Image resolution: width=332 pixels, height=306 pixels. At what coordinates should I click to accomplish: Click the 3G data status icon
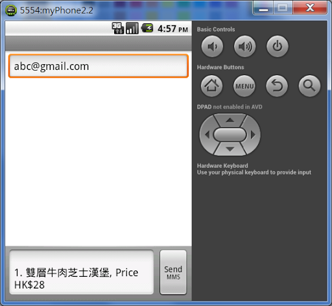pyautogui.click(x=118, y=29)
